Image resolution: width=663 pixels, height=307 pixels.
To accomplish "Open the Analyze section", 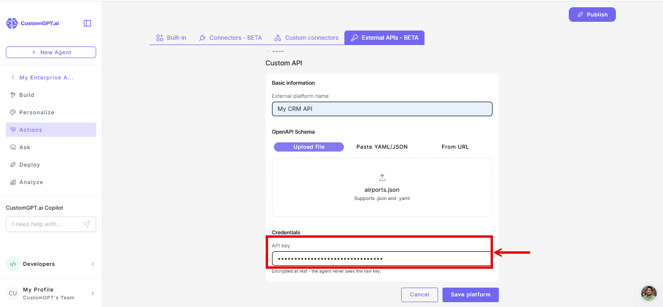I will 51,182.
